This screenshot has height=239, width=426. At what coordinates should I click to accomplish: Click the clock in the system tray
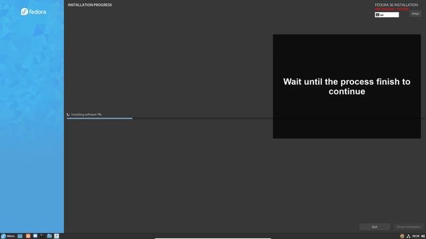point(415,236)
